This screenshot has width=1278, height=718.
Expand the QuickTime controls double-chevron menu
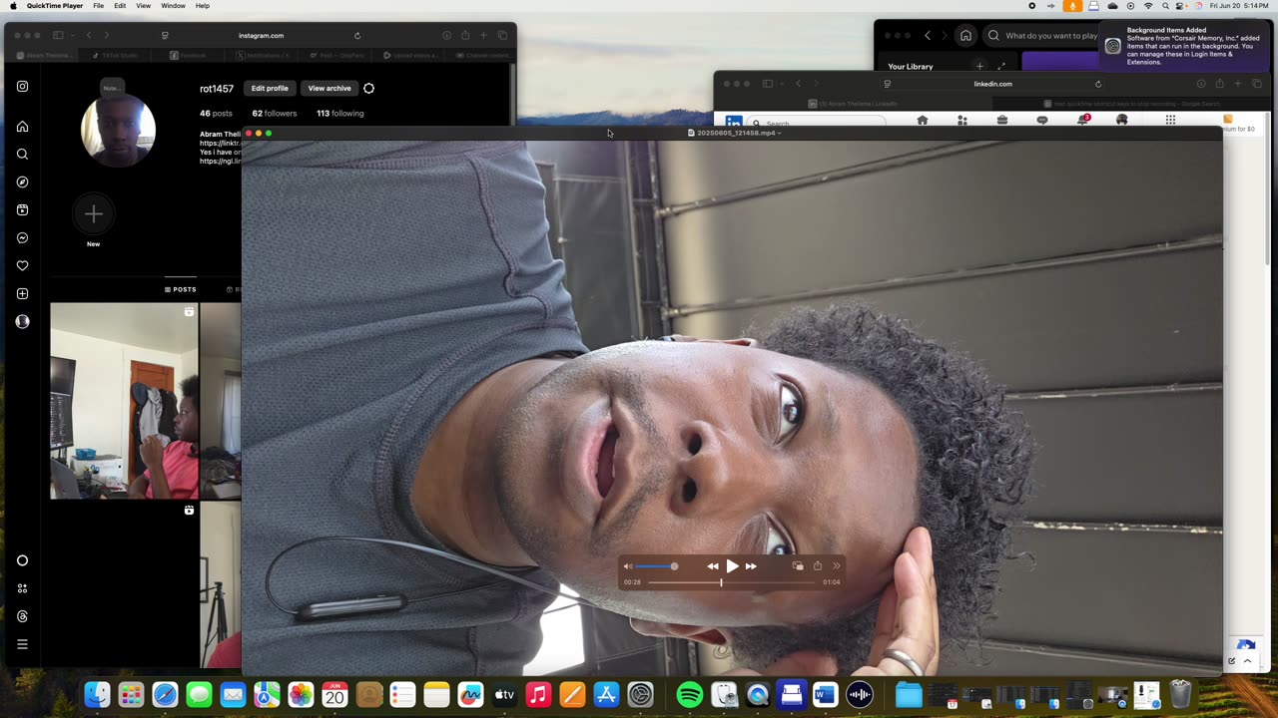pos(836,565)
